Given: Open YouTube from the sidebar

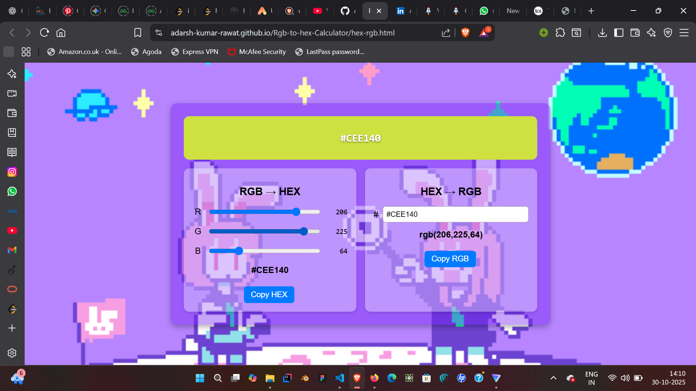Looking at the screenshot, I should 12,231.
